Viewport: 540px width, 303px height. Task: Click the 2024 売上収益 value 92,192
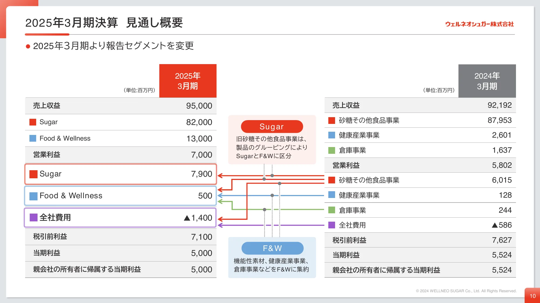click(x=500, y=105)
